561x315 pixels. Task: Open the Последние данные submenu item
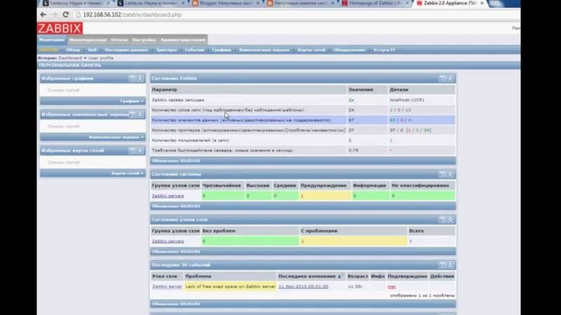pos(126,50)
